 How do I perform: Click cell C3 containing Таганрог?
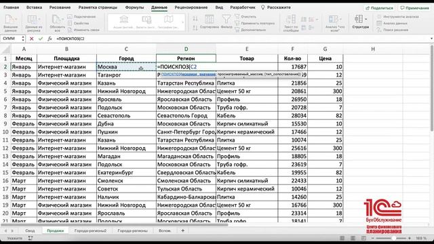pyautogui.click(x=126, y=75)
